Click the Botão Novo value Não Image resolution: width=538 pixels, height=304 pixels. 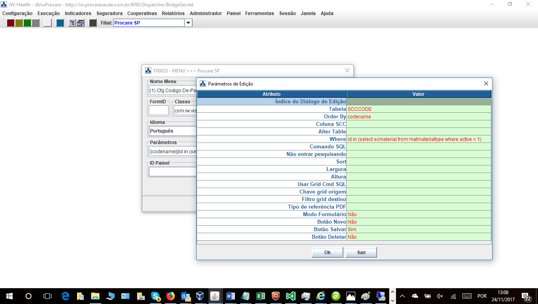point(419,222)
